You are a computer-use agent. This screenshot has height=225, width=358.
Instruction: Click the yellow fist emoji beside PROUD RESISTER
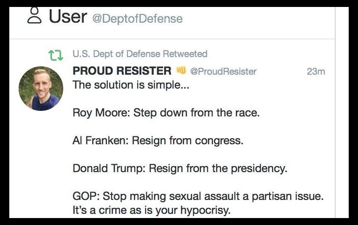(181, 71)
